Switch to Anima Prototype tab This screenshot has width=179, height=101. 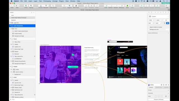[159, 87]
